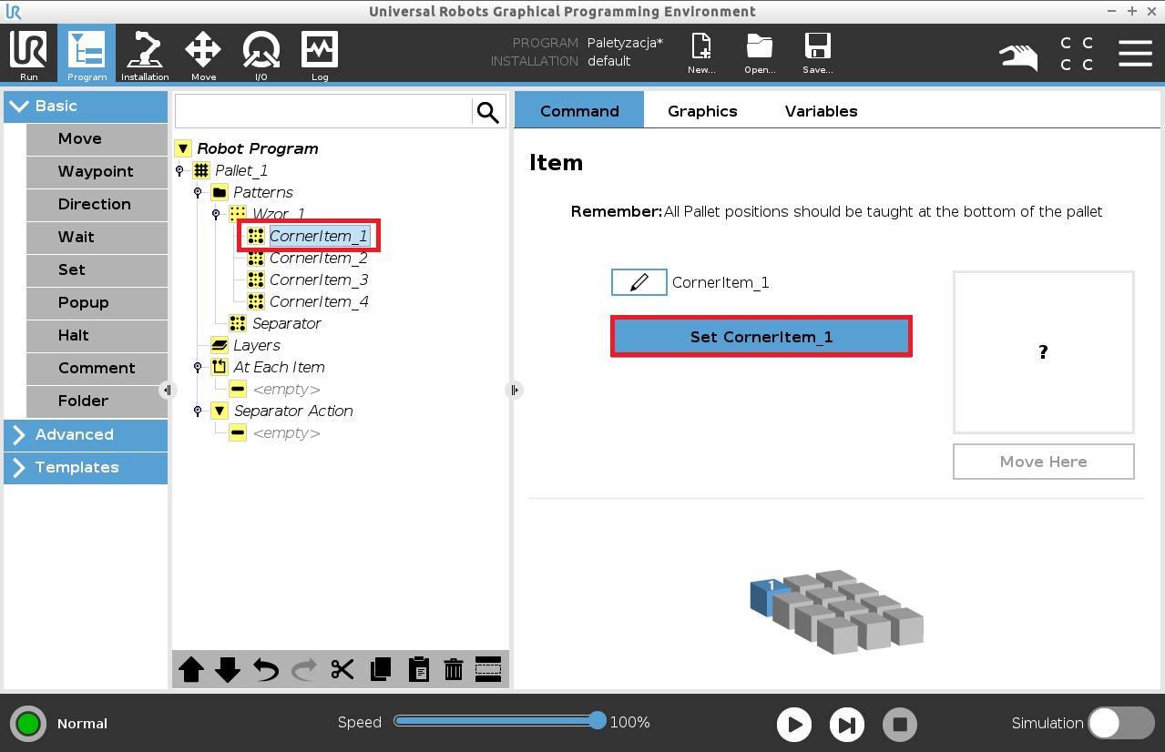
Task: Click the Move Here button
Action: [1043, 462]
